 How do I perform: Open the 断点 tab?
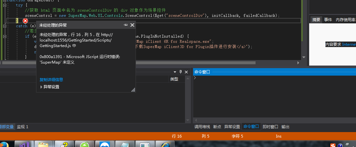pyautogui.click(x=217, y=127)
